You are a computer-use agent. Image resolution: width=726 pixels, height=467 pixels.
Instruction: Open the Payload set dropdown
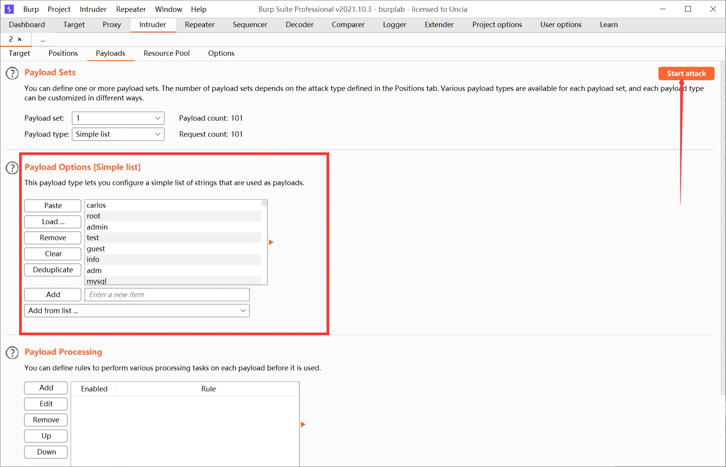coord(118,118)
